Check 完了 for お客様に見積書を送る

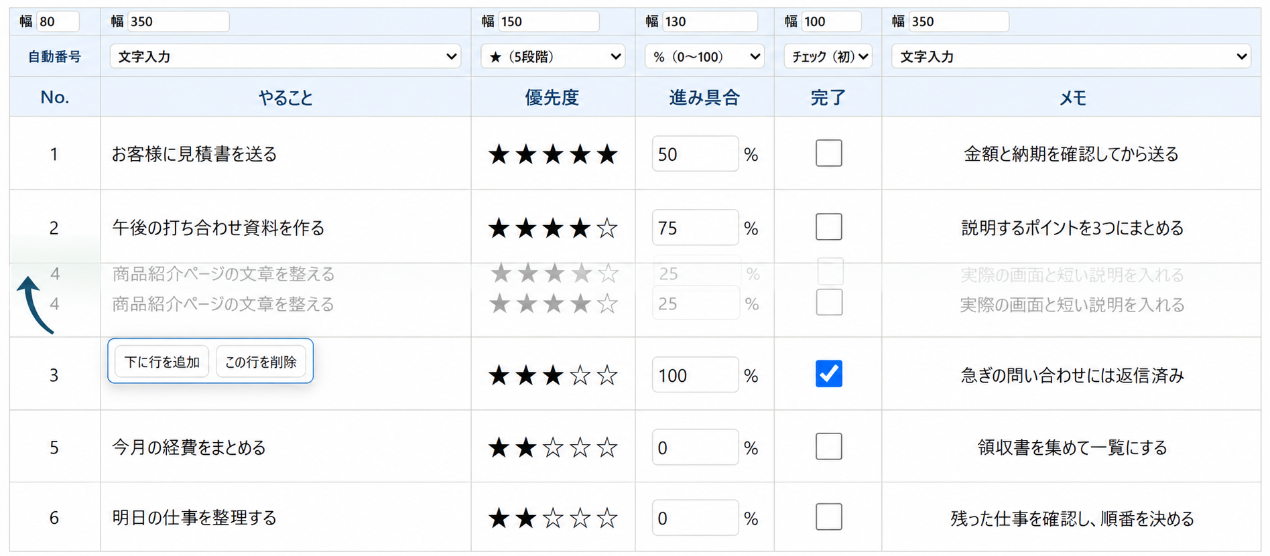pos(829,153)
